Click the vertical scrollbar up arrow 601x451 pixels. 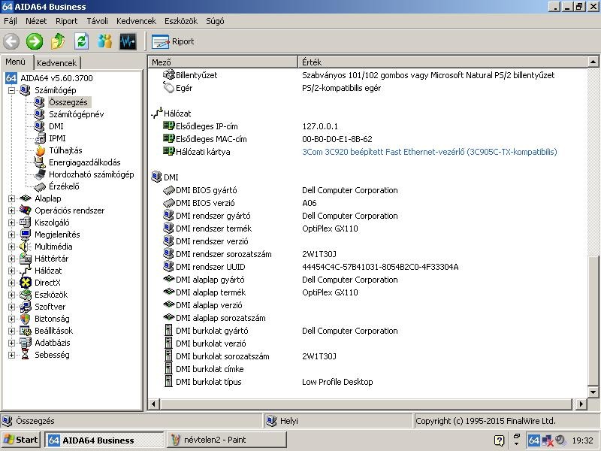point(593,62)
